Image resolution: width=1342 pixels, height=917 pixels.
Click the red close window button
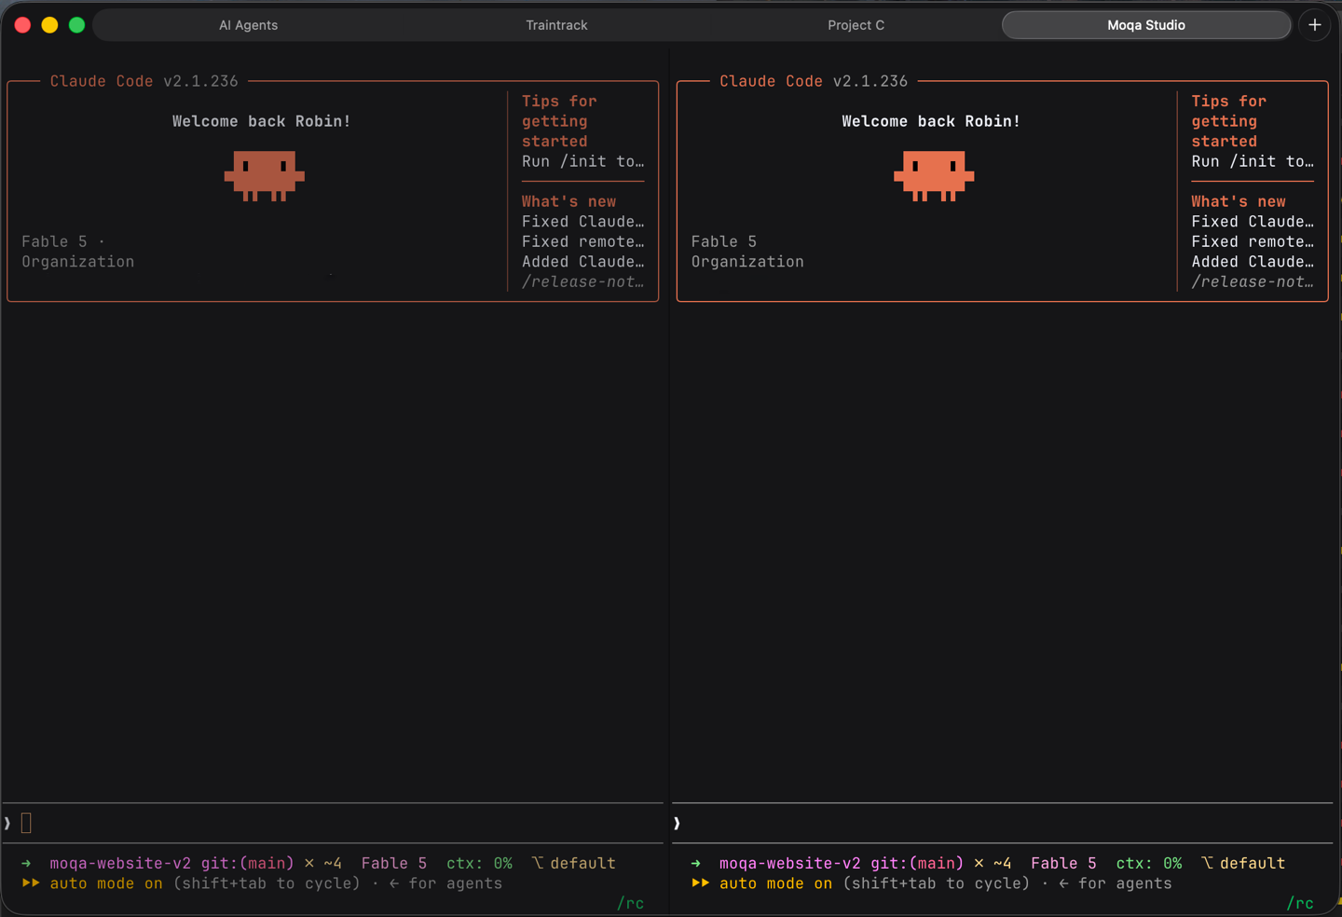[x=23, y=25]
